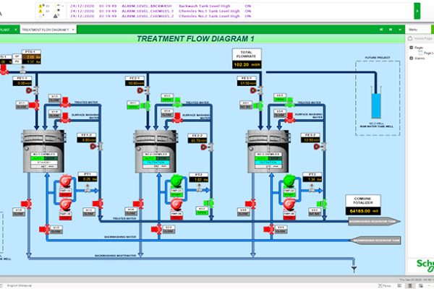
Task: Click red inlet valve V1-1 symbol
Action: click(34, 105)
